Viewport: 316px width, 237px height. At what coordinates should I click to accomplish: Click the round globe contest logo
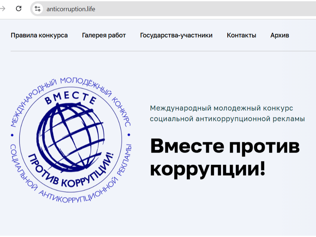[x=71, y=140]
